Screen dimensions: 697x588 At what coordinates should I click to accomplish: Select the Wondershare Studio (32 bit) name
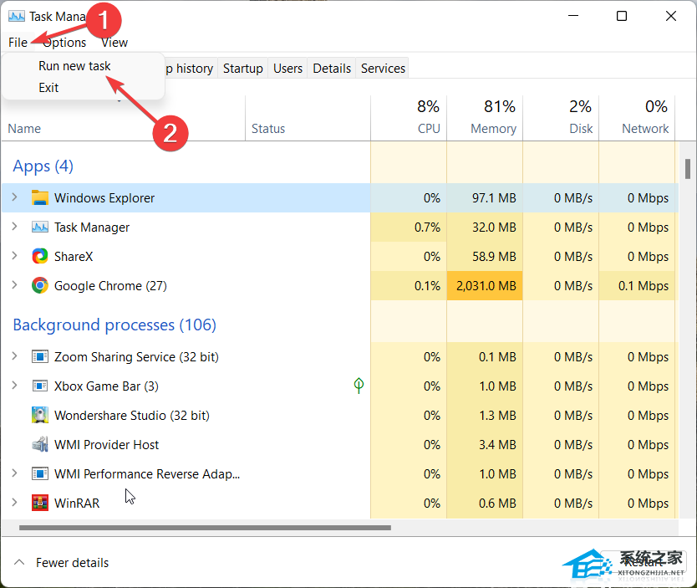(x=132, y=416)
